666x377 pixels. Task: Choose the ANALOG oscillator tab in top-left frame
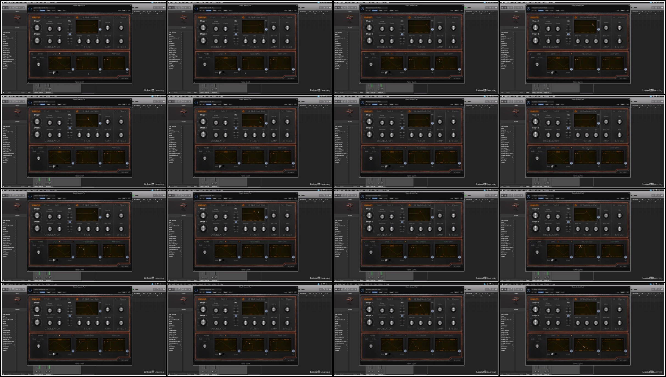click(36, 17)
